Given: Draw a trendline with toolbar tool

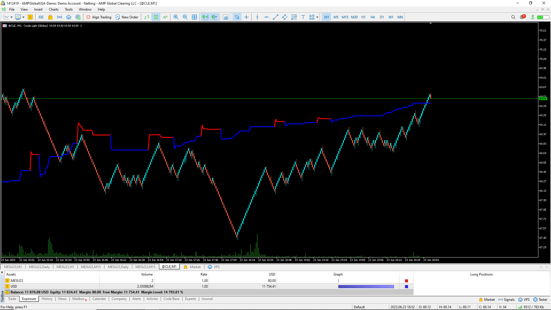Looking at the screenshot, I should click(275, 17).
